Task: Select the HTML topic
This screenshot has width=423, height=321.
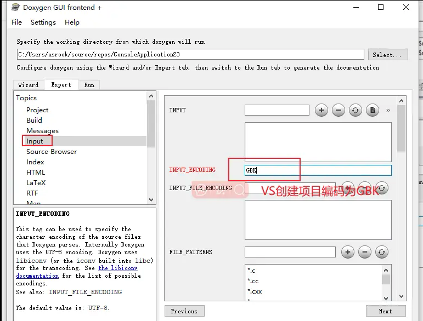Action: click(x=36, y=173)
